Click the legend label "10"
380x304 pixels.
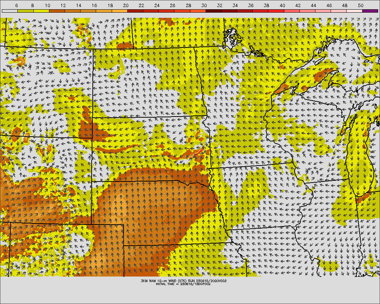[x=47, y=5]
